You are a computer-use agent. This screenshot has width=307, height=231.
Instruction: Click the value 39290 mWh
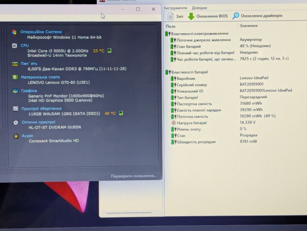[251, 110]
